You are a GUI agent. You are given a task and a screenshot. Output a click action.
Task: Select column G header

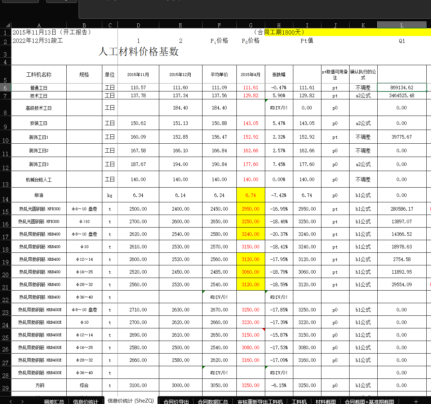tap(251, 25)
